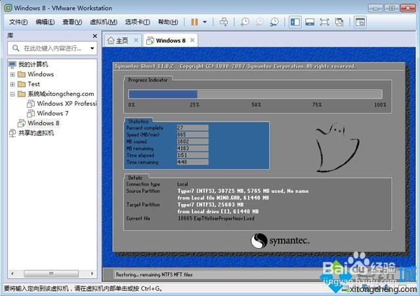Click the MB copied value 1602
420x296 pixels.
point(192,142)
